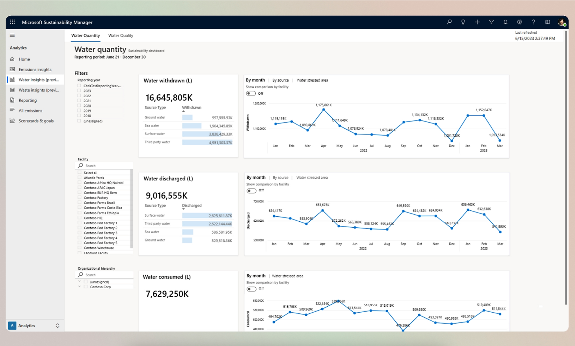This screenshot has width=575, height=346.
Task: Open the Reporting page
Action: click(28, 100)
